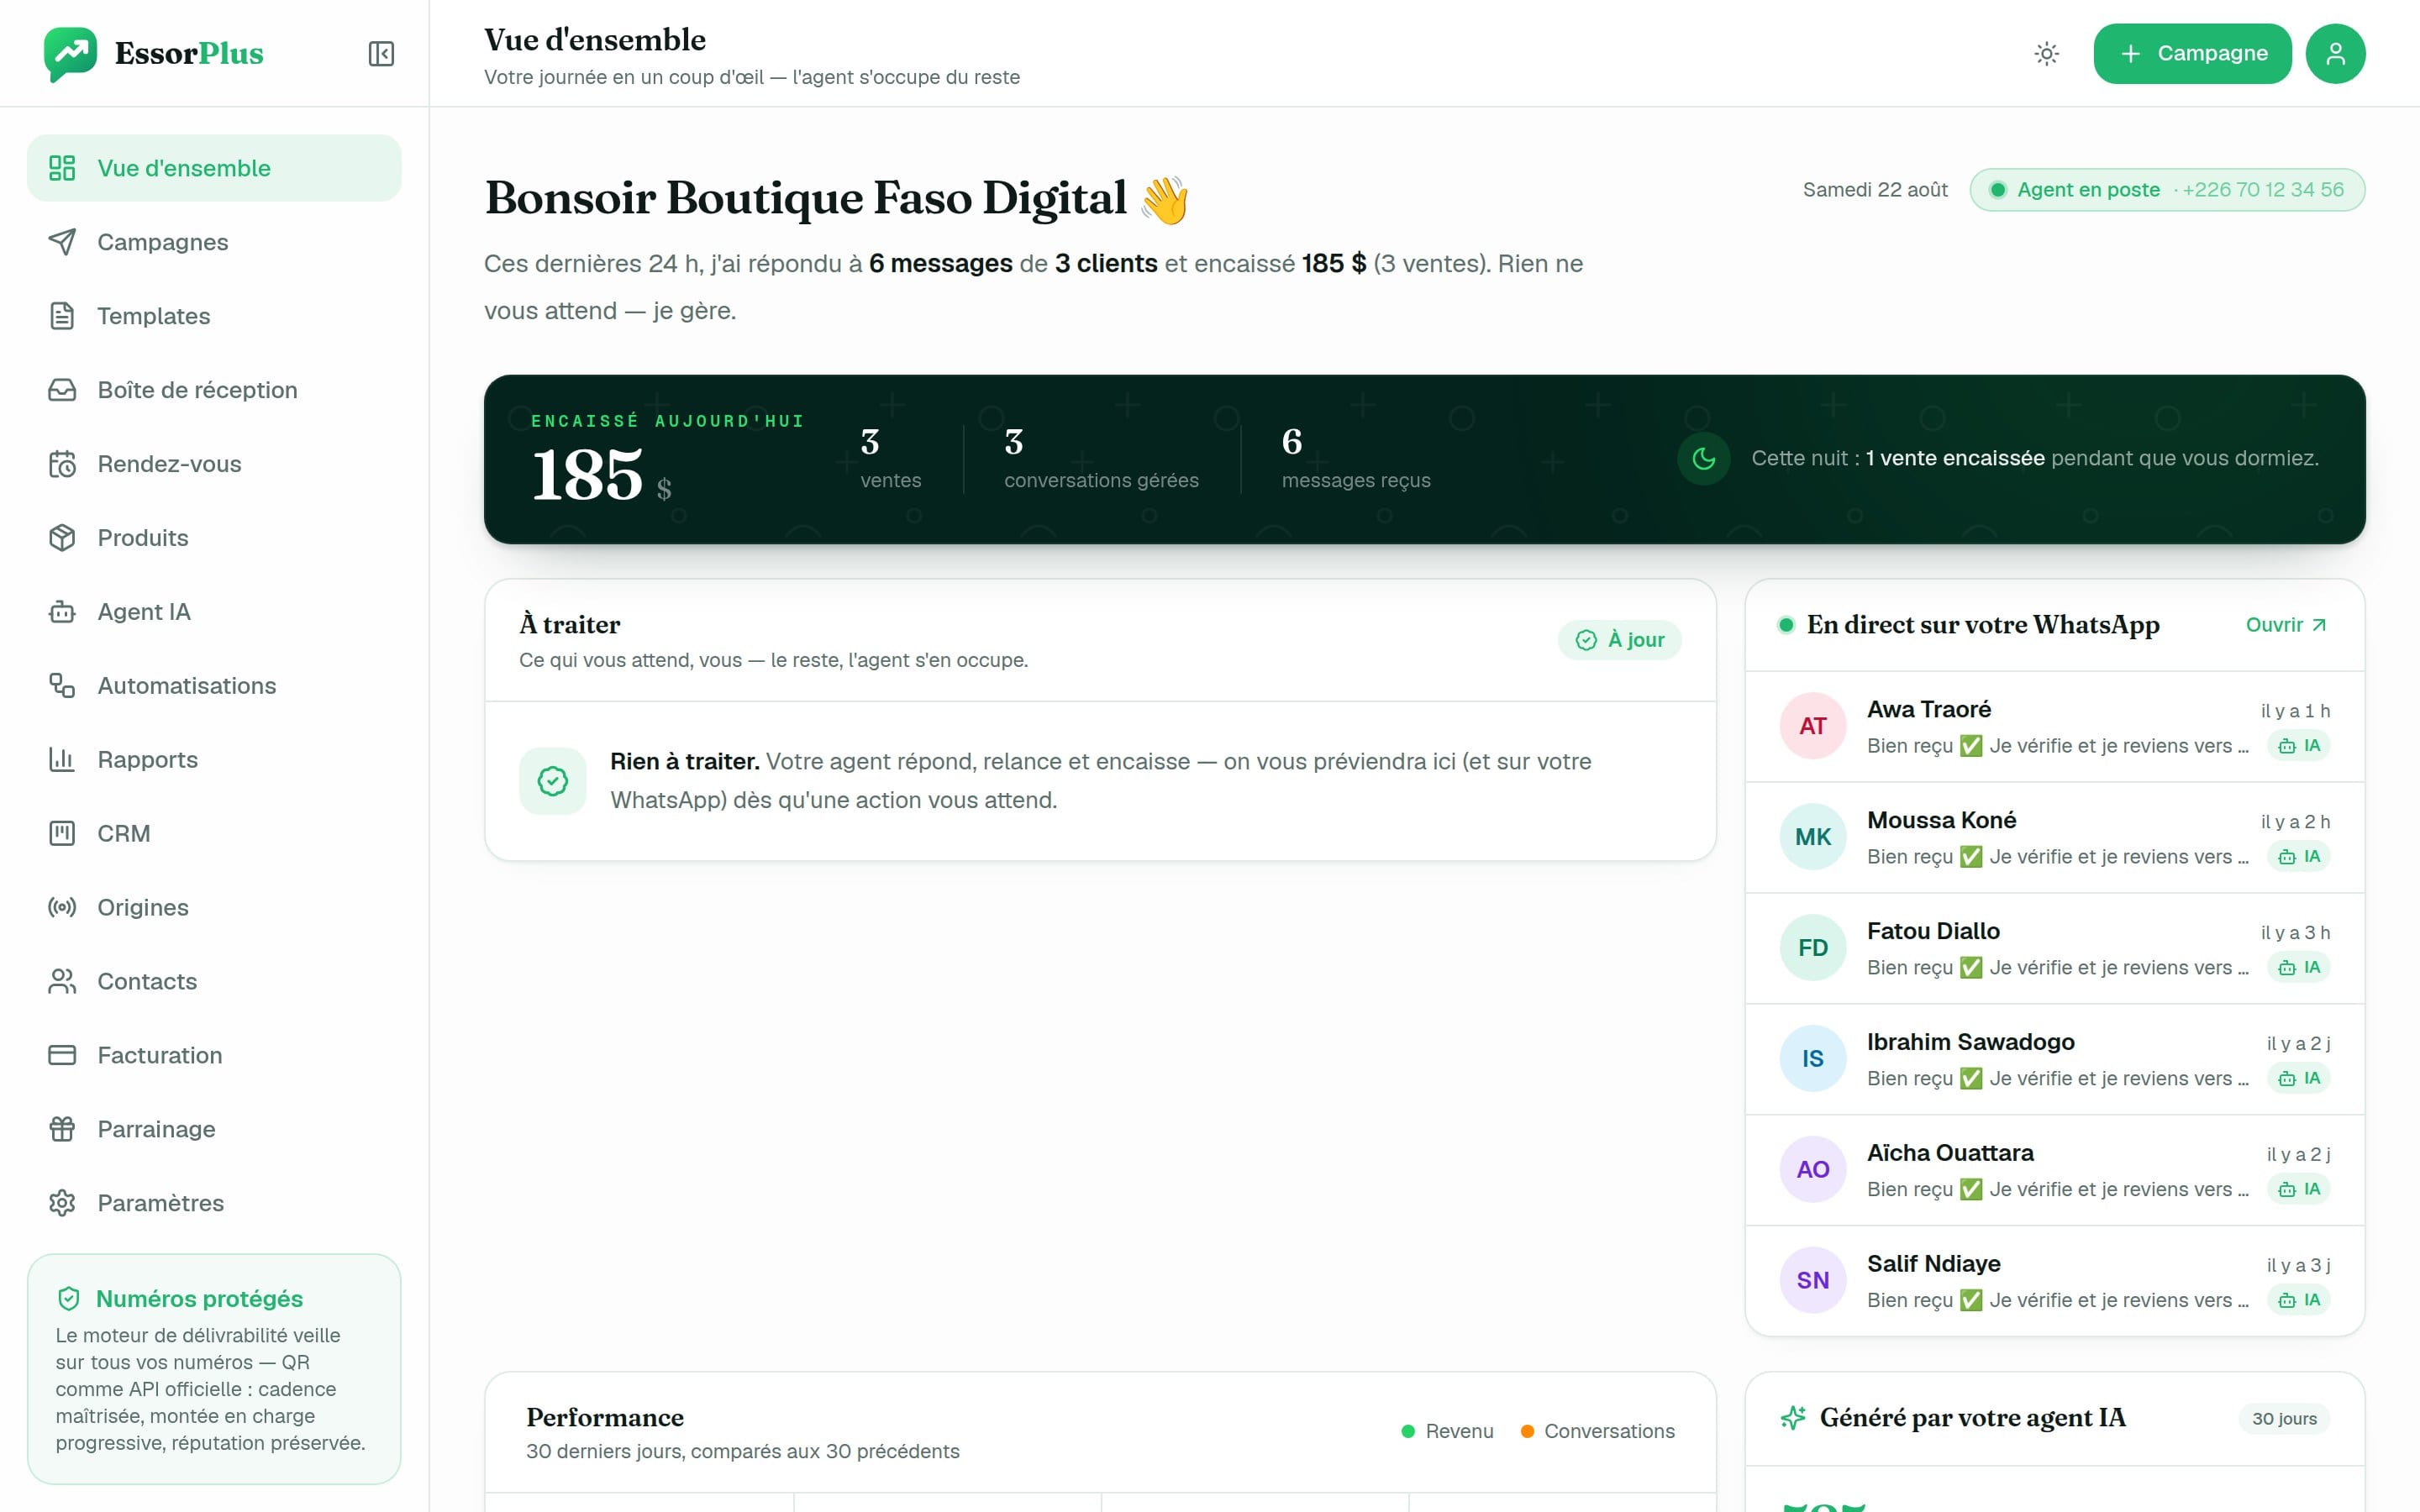Toggle Revenu legend in Performance
The height and width of the screenshot is (1512, 2420).
point(1447,1431)
